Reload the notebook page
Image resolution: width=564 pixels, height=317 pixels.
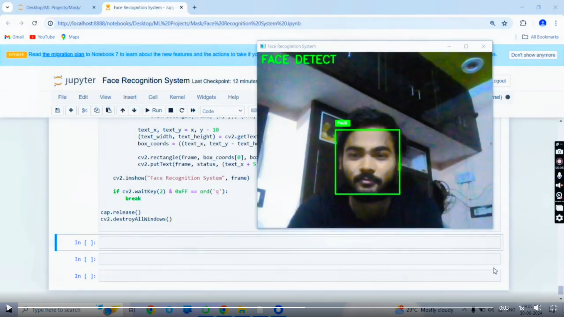34,23
